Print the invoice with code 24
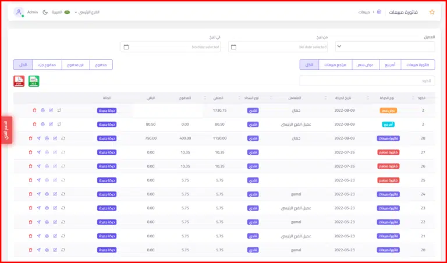This screenshot has height=263, width=447. 47,194
